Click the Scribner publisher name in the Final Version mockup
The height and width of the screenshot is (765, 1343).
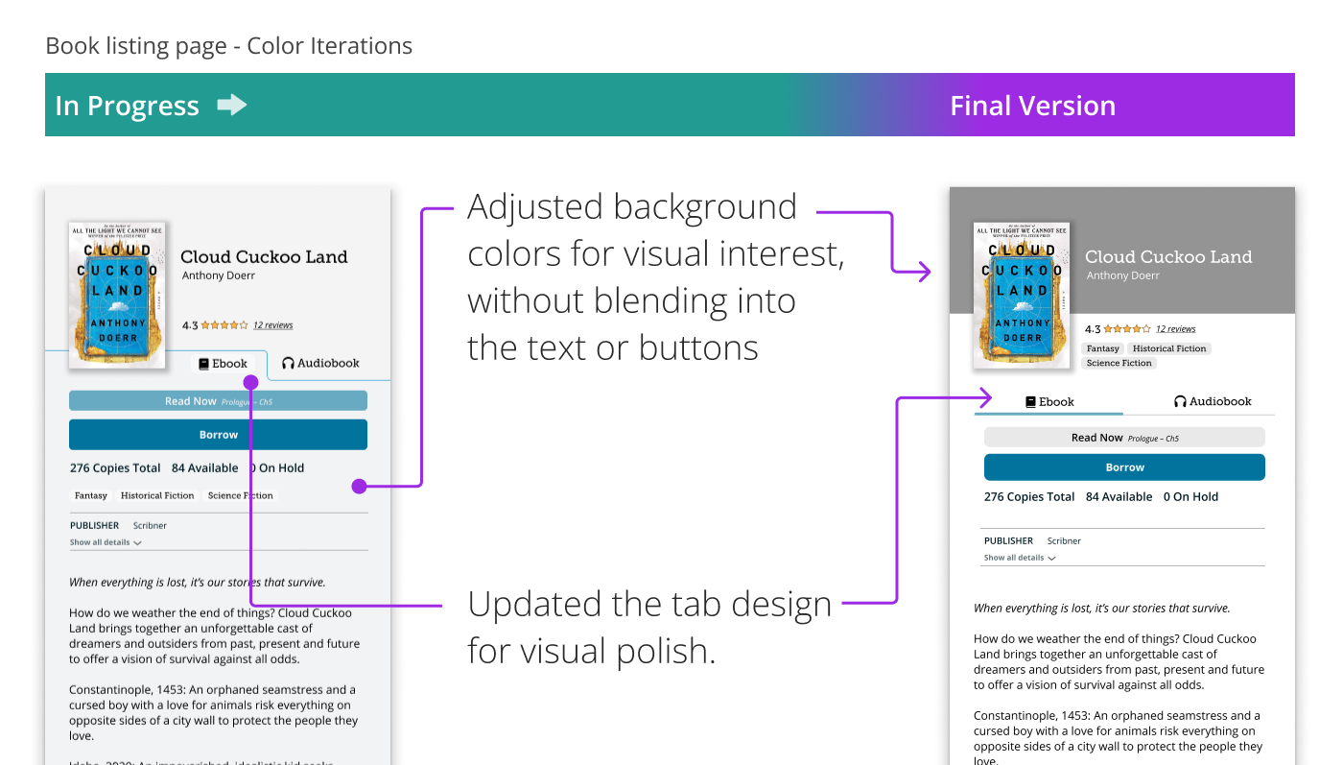tap(1064, 541)
